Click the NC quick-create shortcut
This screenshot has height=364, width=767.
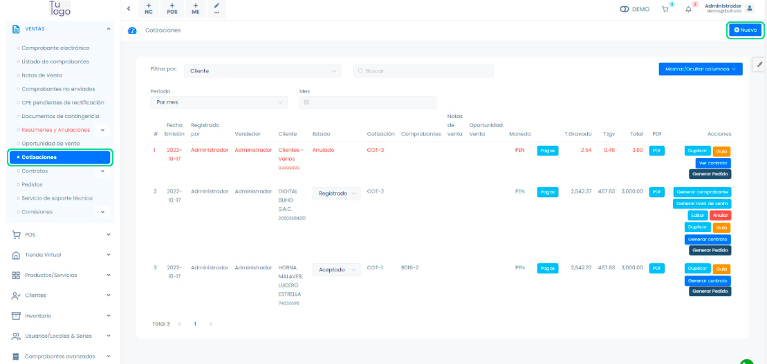pos(148,8)
